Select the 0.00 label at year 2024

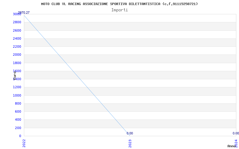pyautogui.click(x=236, y=133)
